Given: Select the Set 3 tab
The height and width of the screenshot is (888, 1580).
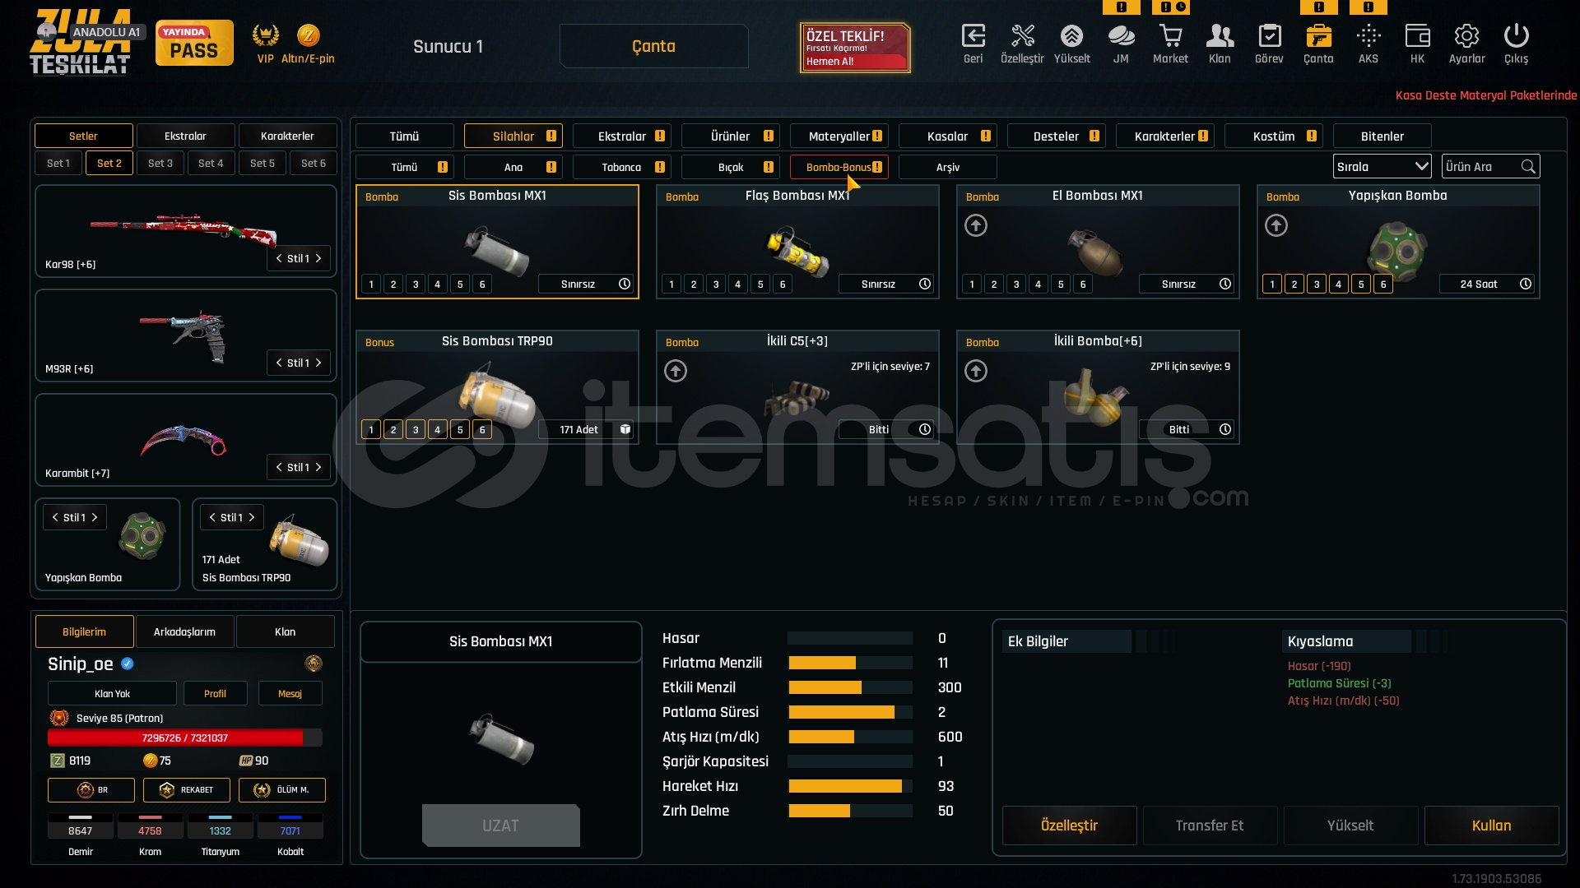Looking at the screenshot, I should click(160, 164).
